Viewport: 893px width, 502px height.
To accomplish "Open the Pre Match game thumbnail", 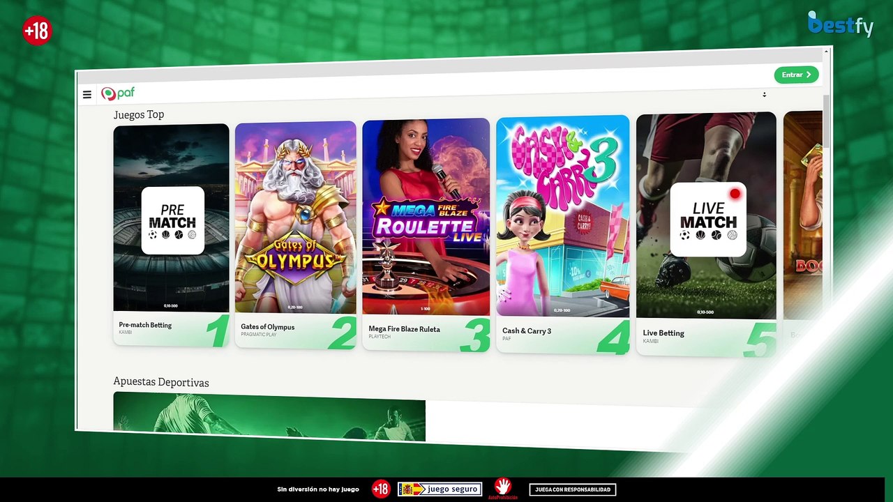I will (172, 218).
